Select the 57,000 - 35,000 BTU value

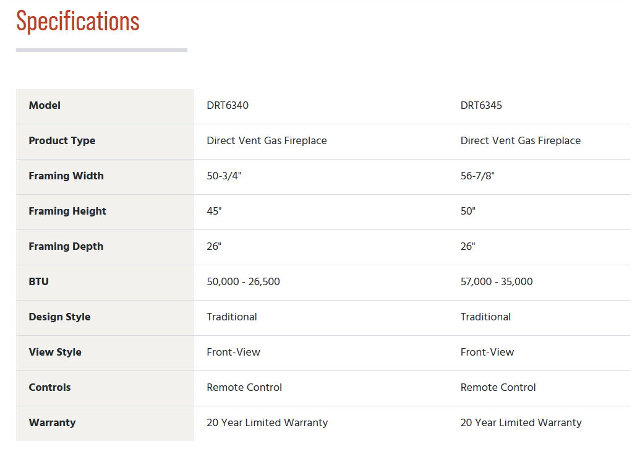tap(497, 282)
